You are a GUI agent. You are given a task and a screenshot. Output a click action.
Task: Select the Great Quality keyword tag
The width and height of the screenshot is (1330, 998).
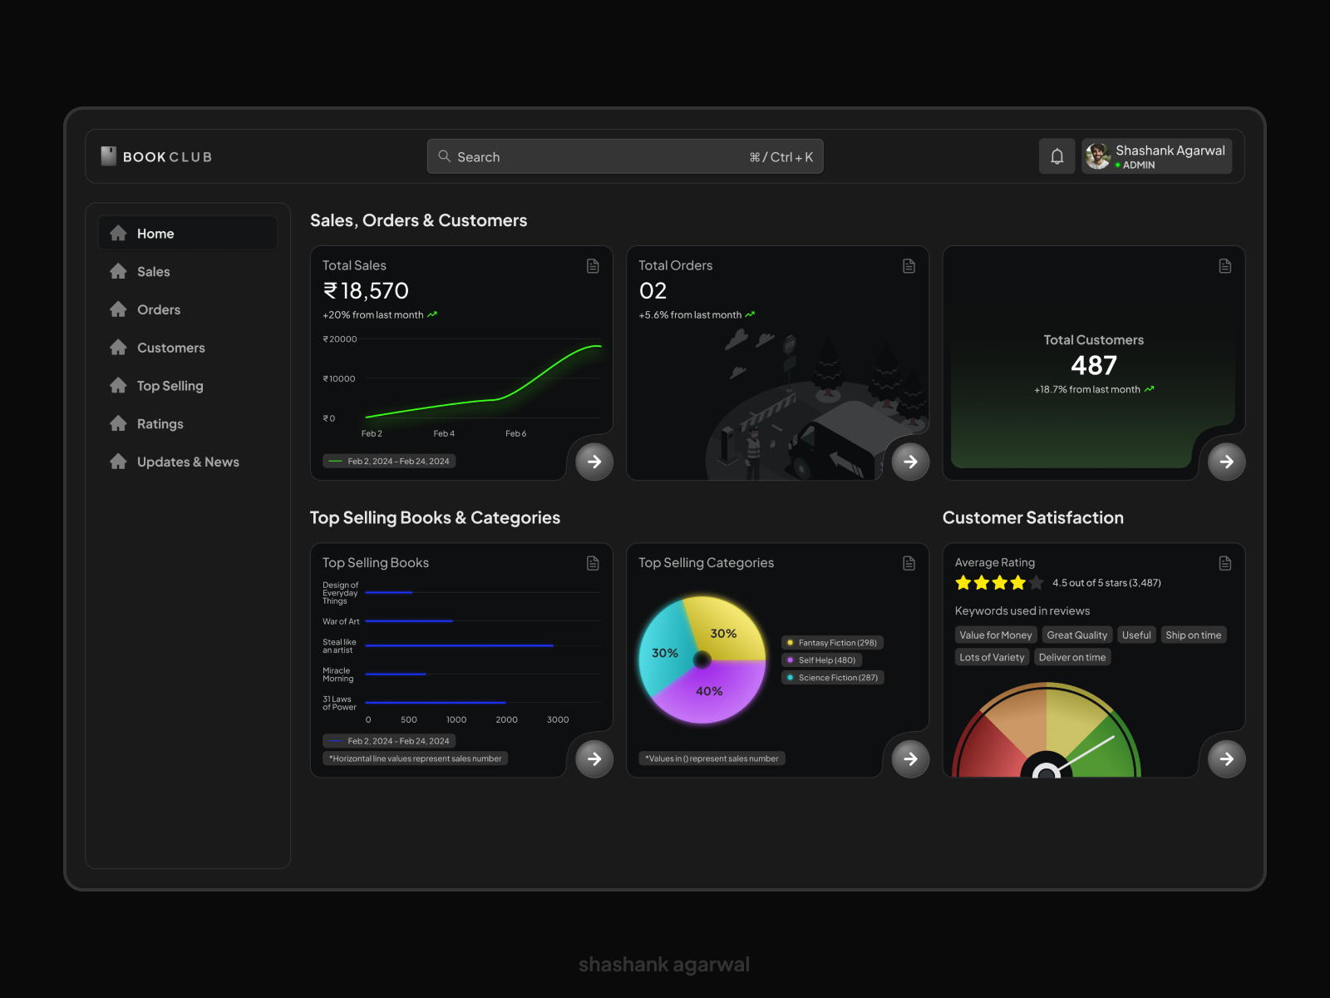click(1077, 635)
